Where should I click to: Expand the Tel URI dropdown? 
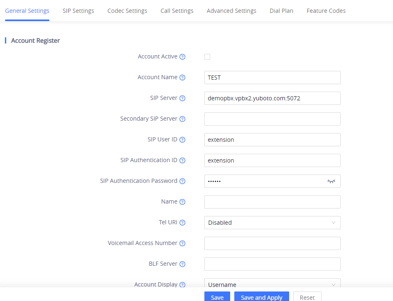[x=273, y=223]
